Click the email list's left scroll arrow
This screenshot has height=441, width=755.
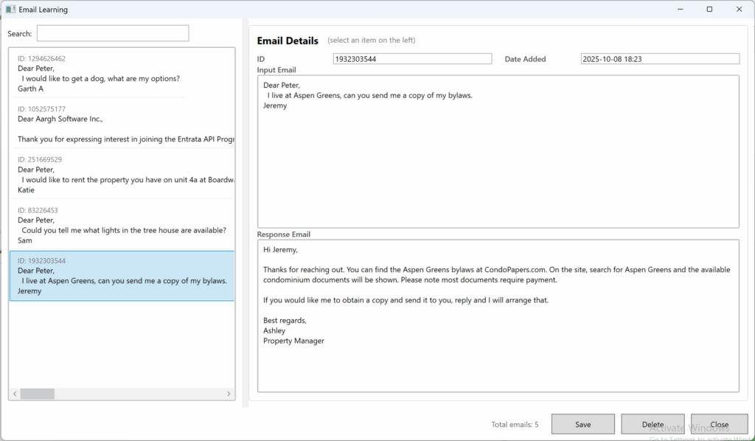click(x=14, y=394)
